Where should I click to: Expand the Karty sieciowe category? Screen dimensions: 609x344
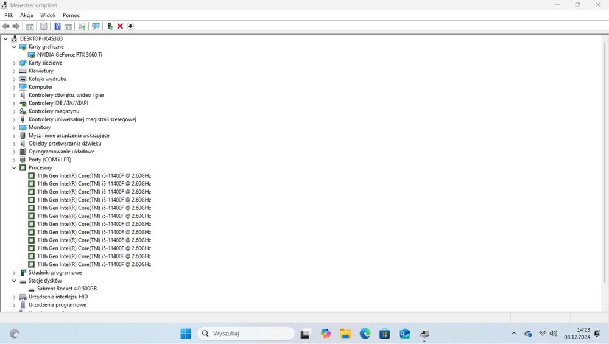[x=14, y=63]
